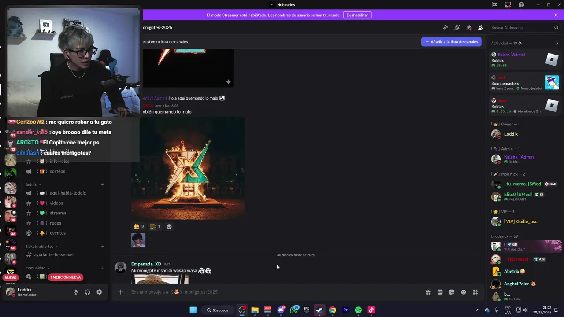Image resolution: width=564 pixels, height=317 pixels.
Task: Toggle the member list icon
Action: [481, 27]
